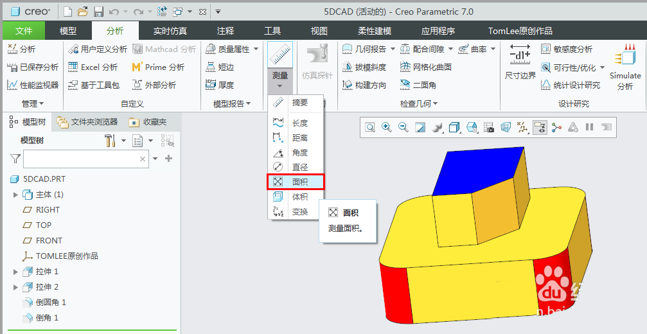
Task: Open 统计设计研究
Action: [570, 85]
